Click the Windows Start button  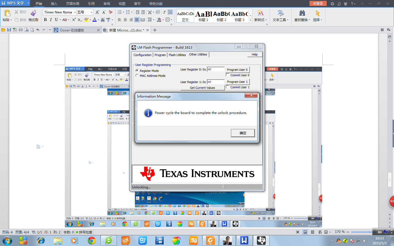click(x=7, y=241)
